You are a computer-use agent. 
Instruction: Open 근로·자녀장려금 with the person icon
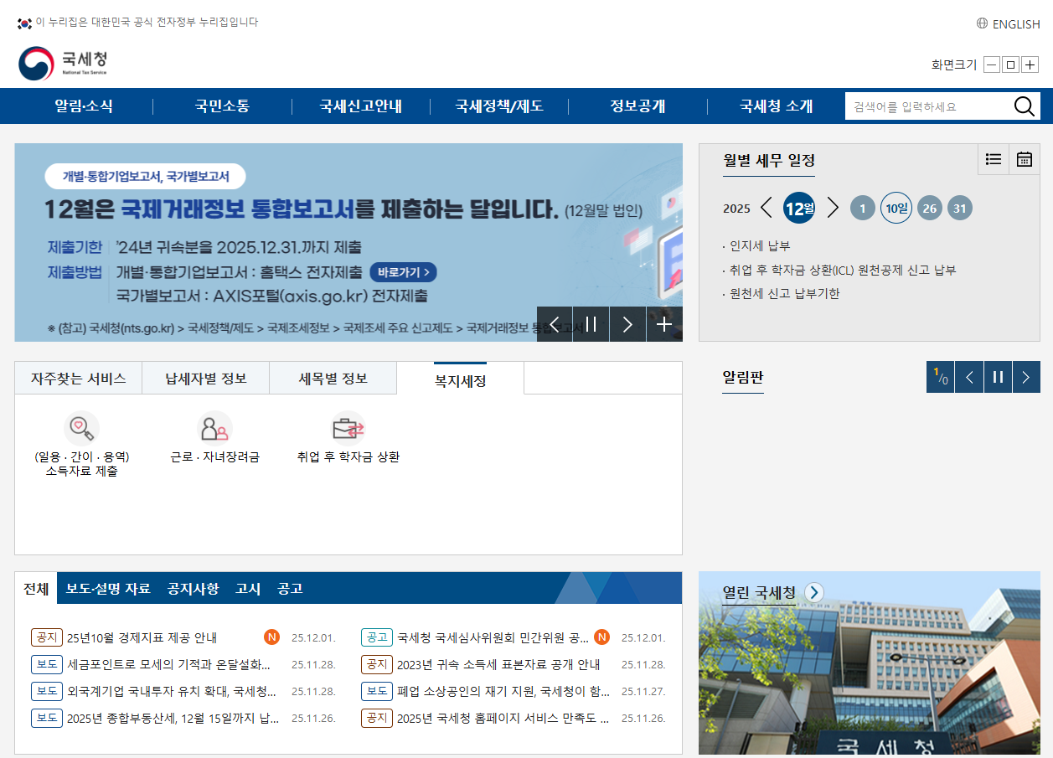[x=215, y=427]
